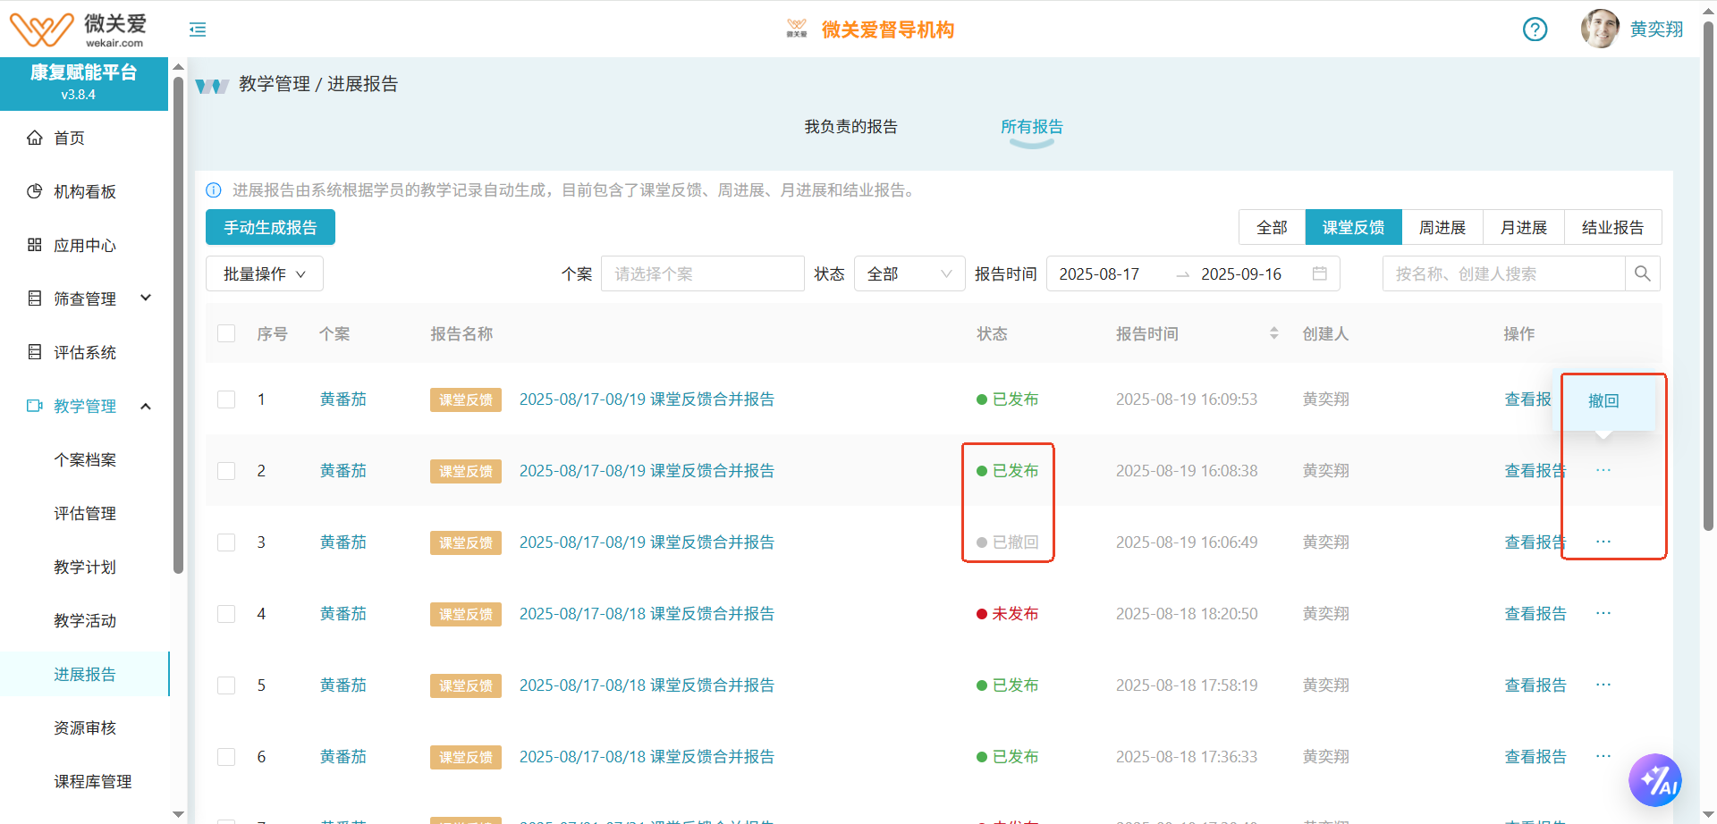Viewport: 1717px width, 824px height.
Task: Click the user avatar picture
Action: pos(1600,29)
